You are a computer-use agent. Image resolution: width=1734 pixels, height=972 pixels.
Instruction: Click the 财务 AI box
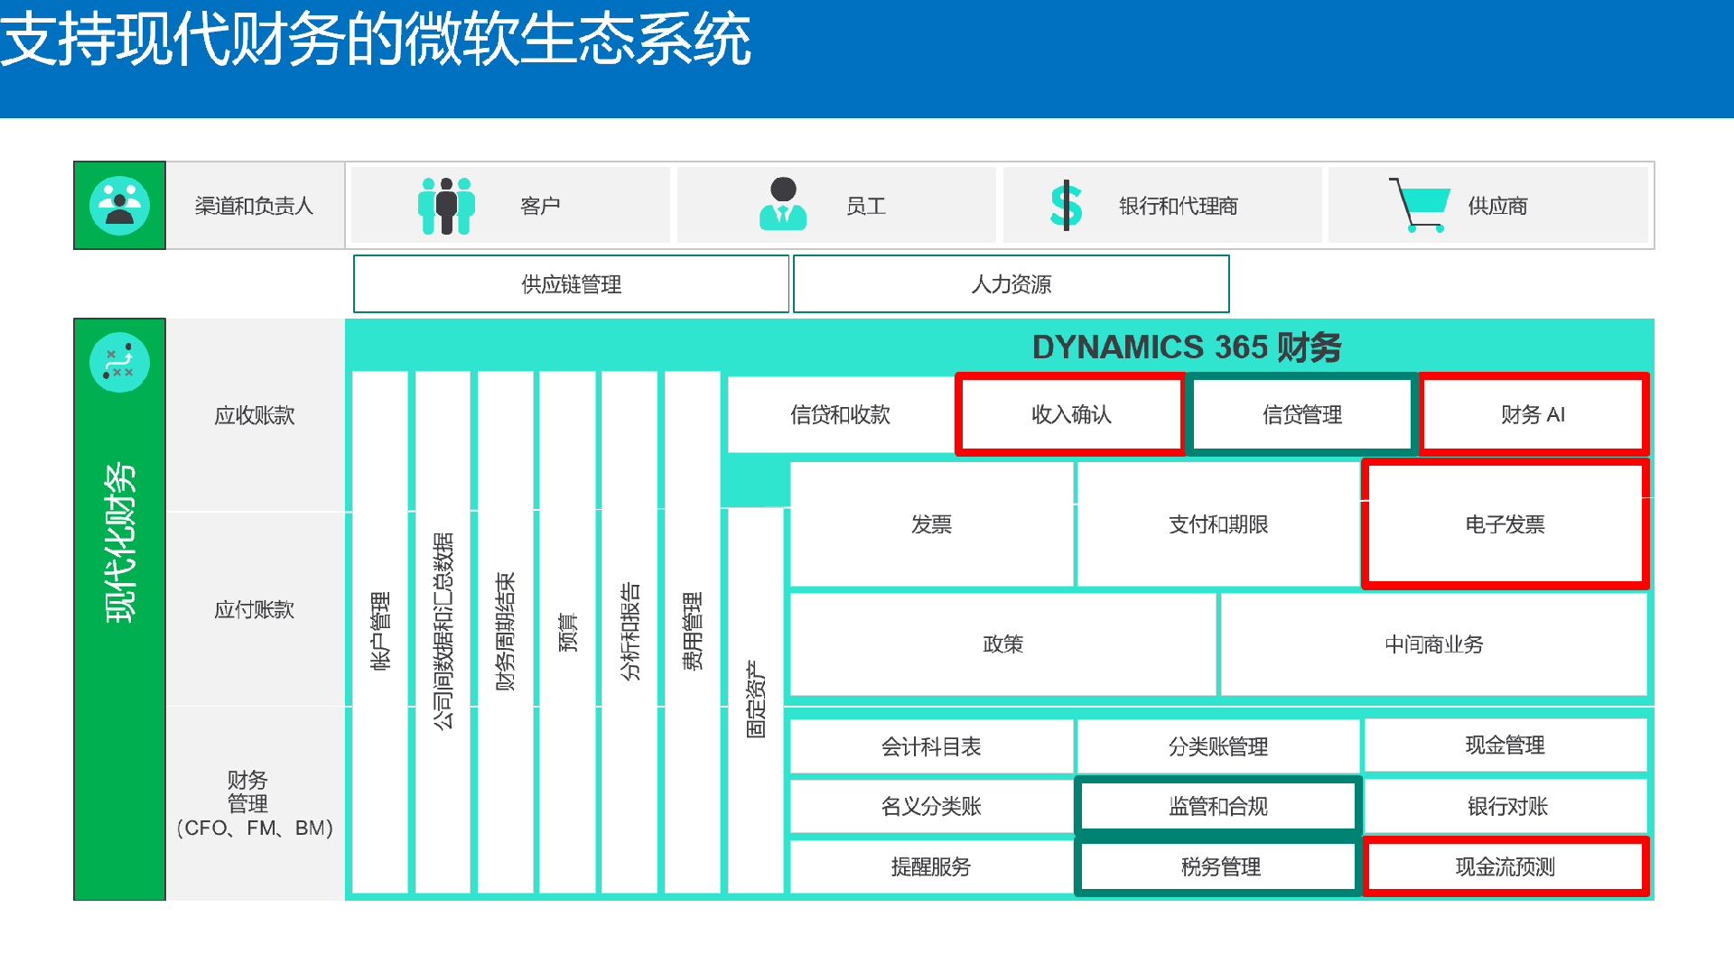[1533, 414]
